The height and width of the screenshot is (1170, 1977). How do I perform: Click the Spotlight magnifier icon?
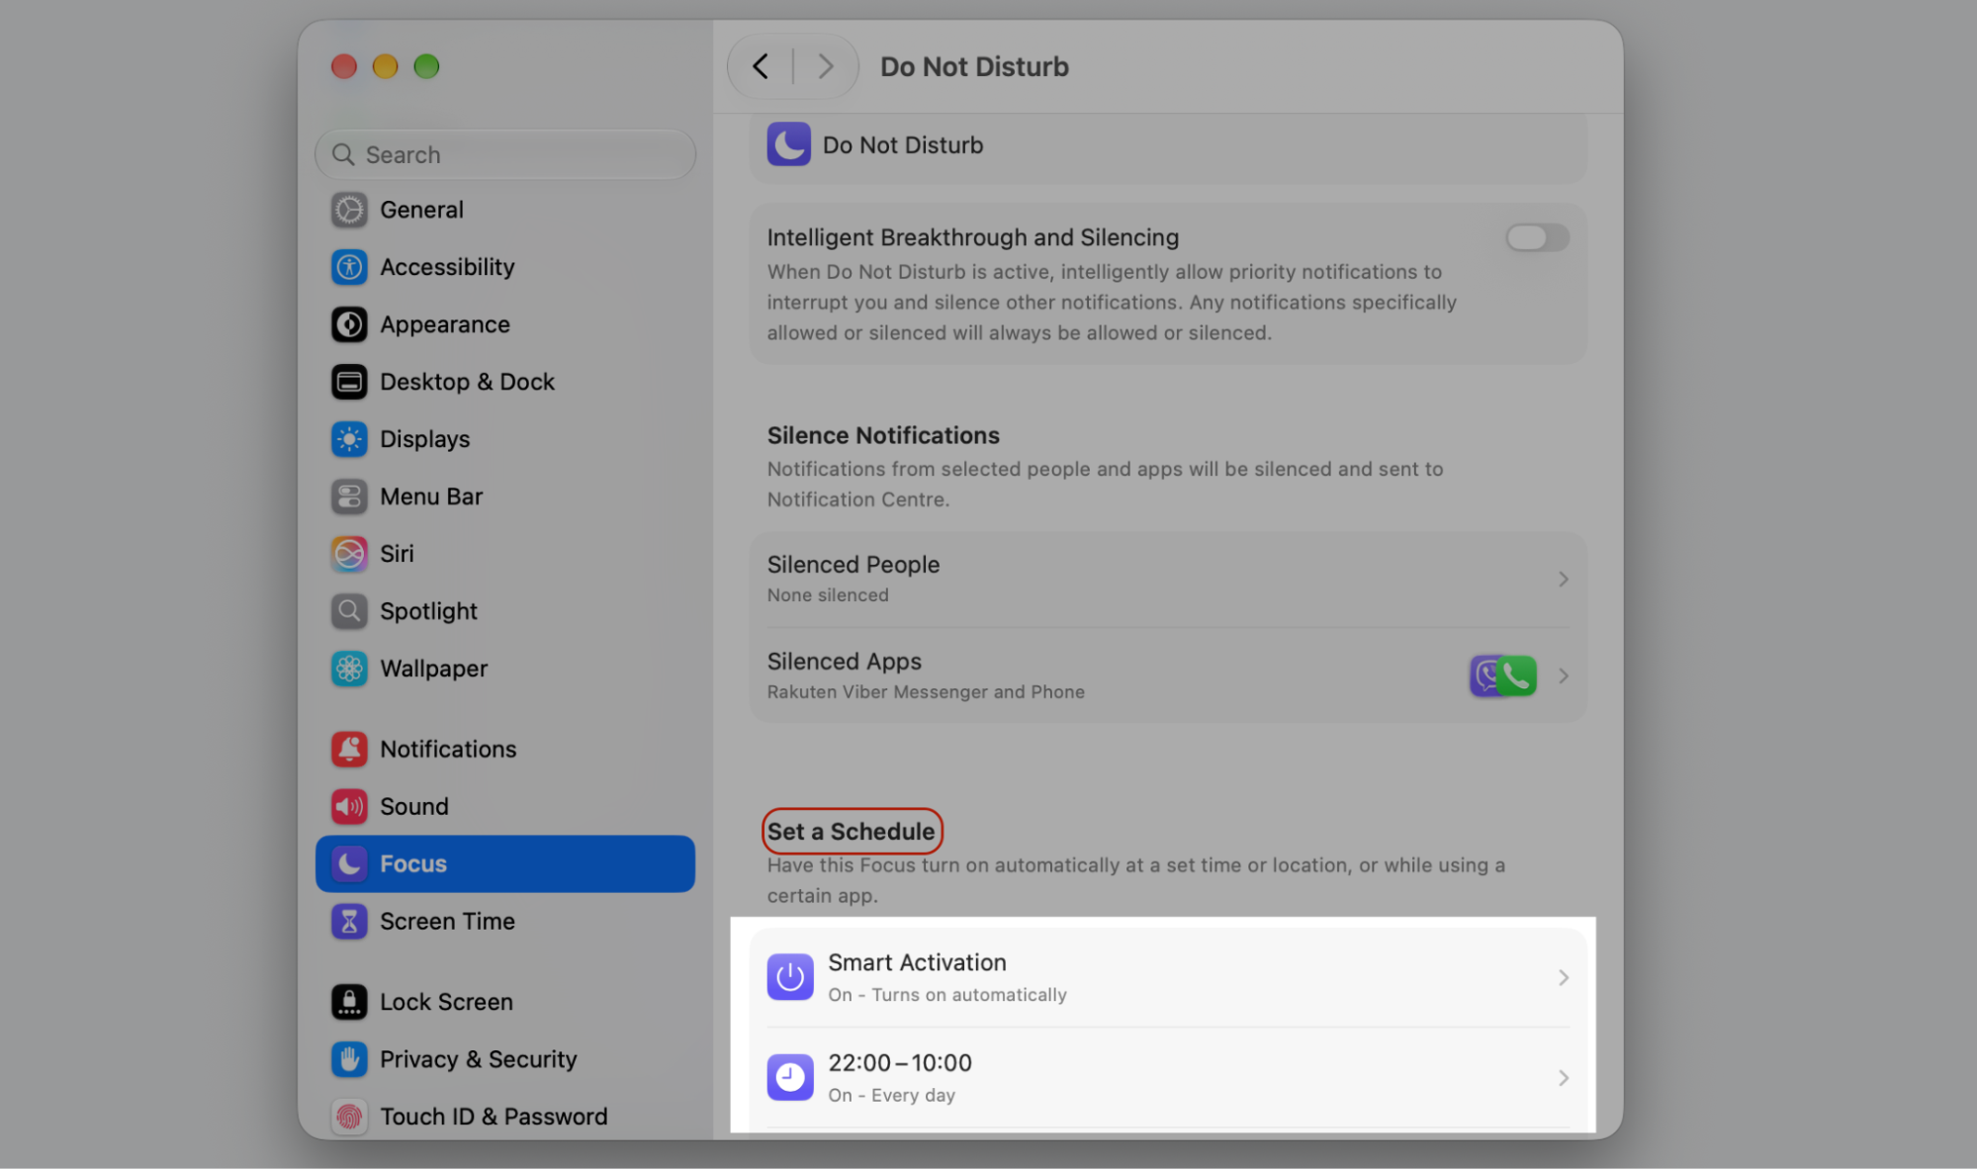pyautogui.click(x=349, y=611)
